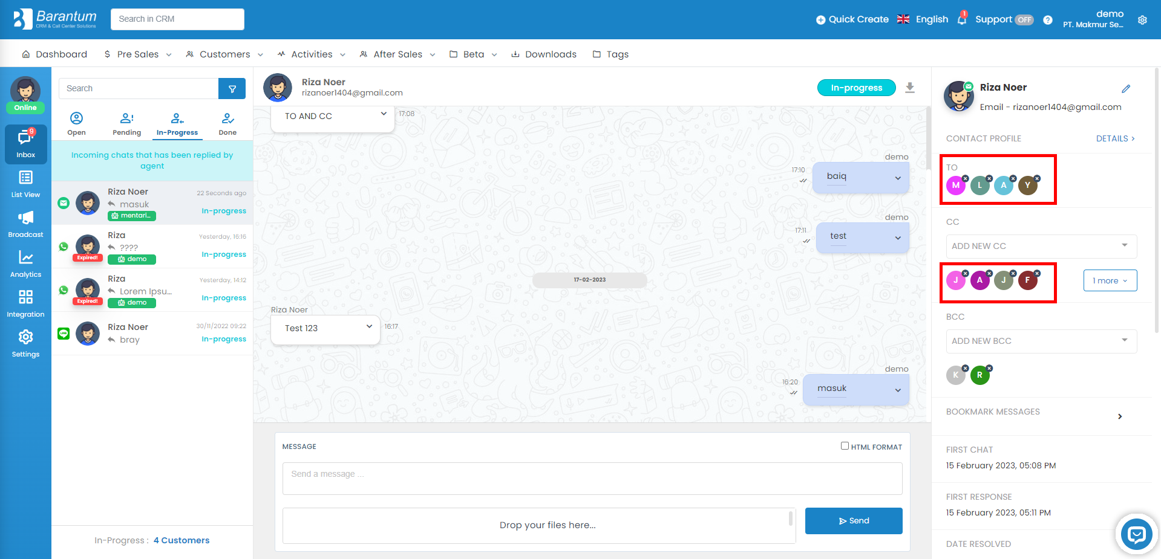Click the Barantum logo
1161x559 pixels.
coord(55,19)
